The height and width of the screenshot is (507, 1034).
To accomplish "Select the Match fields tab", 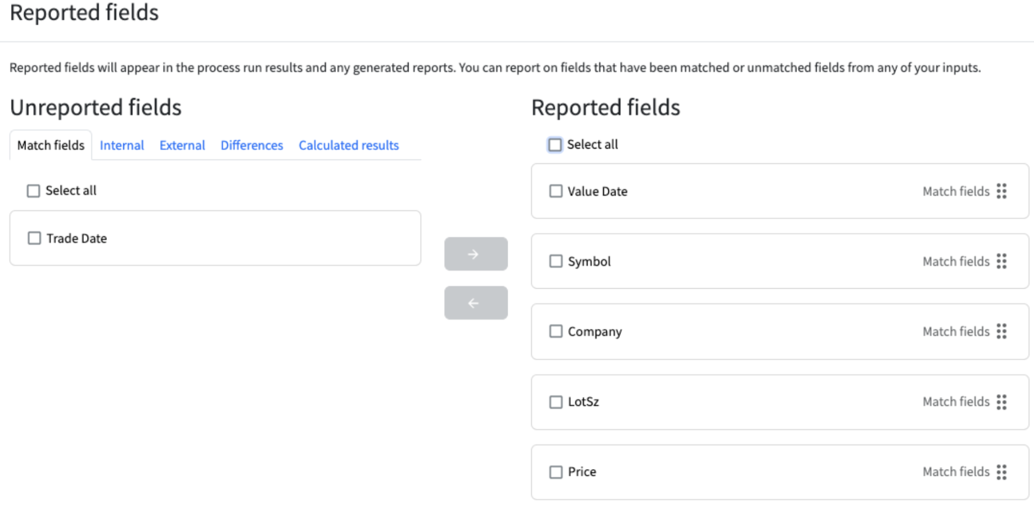I will (x=50, y=145).
